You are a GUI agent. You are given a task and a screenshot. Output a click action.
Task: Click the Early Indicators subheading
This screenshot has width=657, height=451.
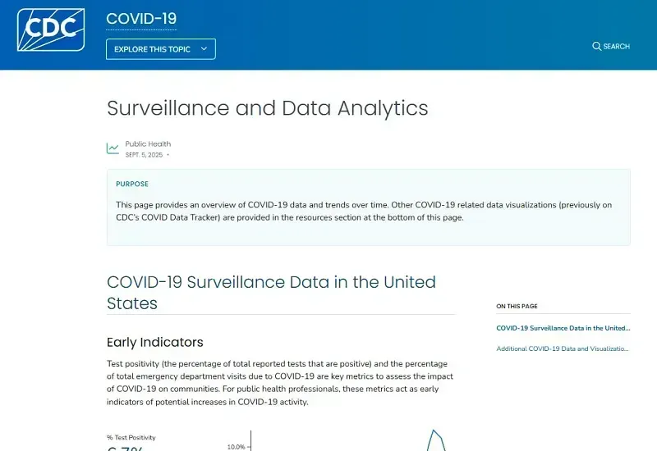(154, 342)
